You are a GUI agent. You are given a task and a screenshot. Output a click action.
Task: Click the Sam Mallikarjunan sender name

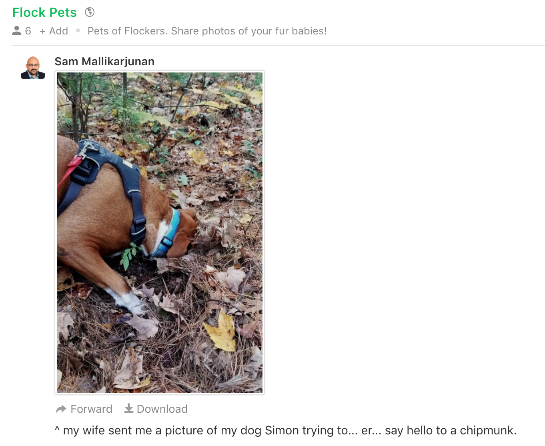pyautogui.click(x=104, y=61)
